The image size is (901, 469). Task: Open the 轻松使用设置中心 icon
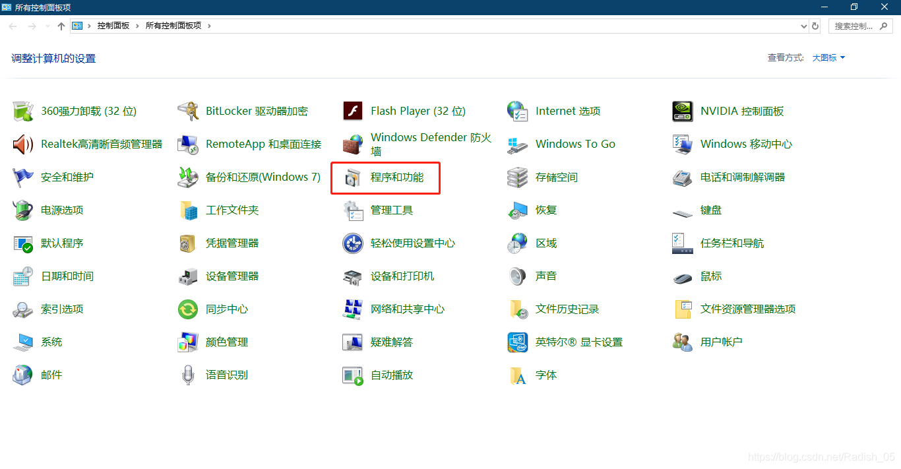click(353, 243)
